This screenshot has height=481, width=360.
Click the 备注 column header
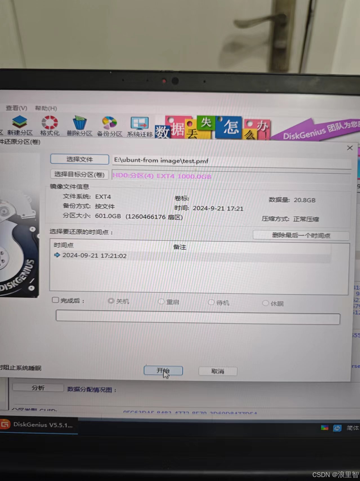click(x=180, y=247)
